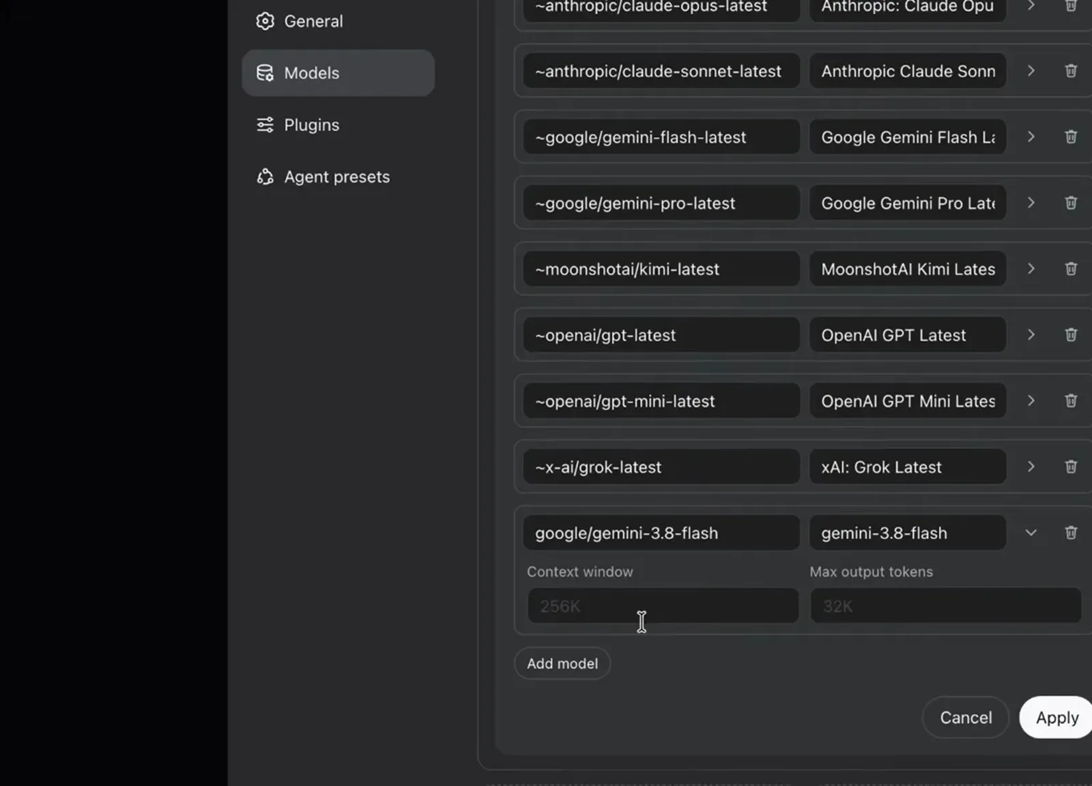Edit the ~x-ai/grok-latest ID field
The height and width of the screenshot is (786, 1092).
tap(661, 467)
